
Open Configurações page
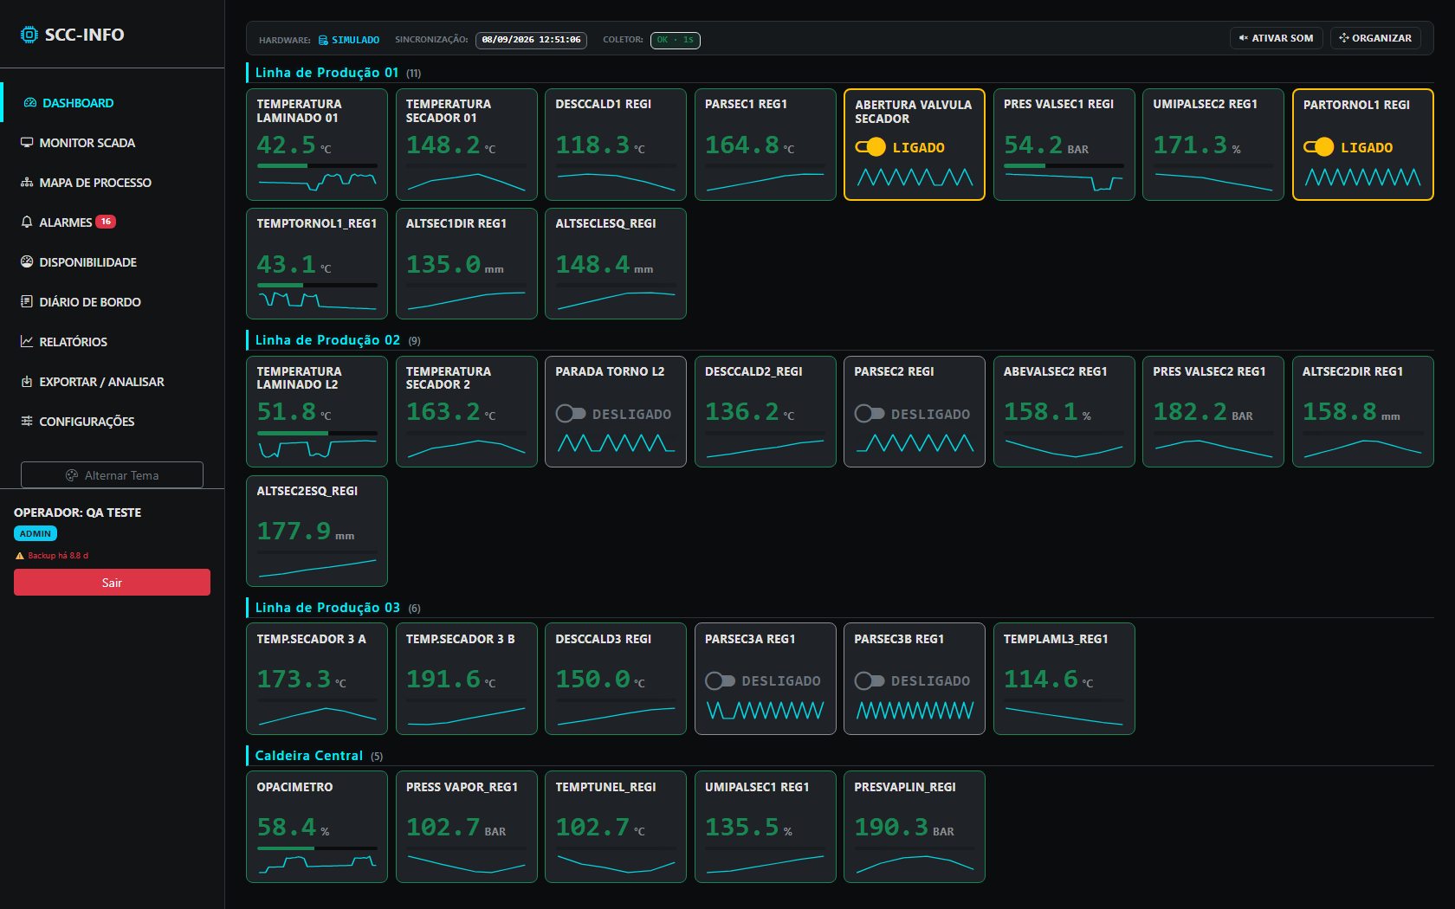pyautogui.click(x=113, y=422)
